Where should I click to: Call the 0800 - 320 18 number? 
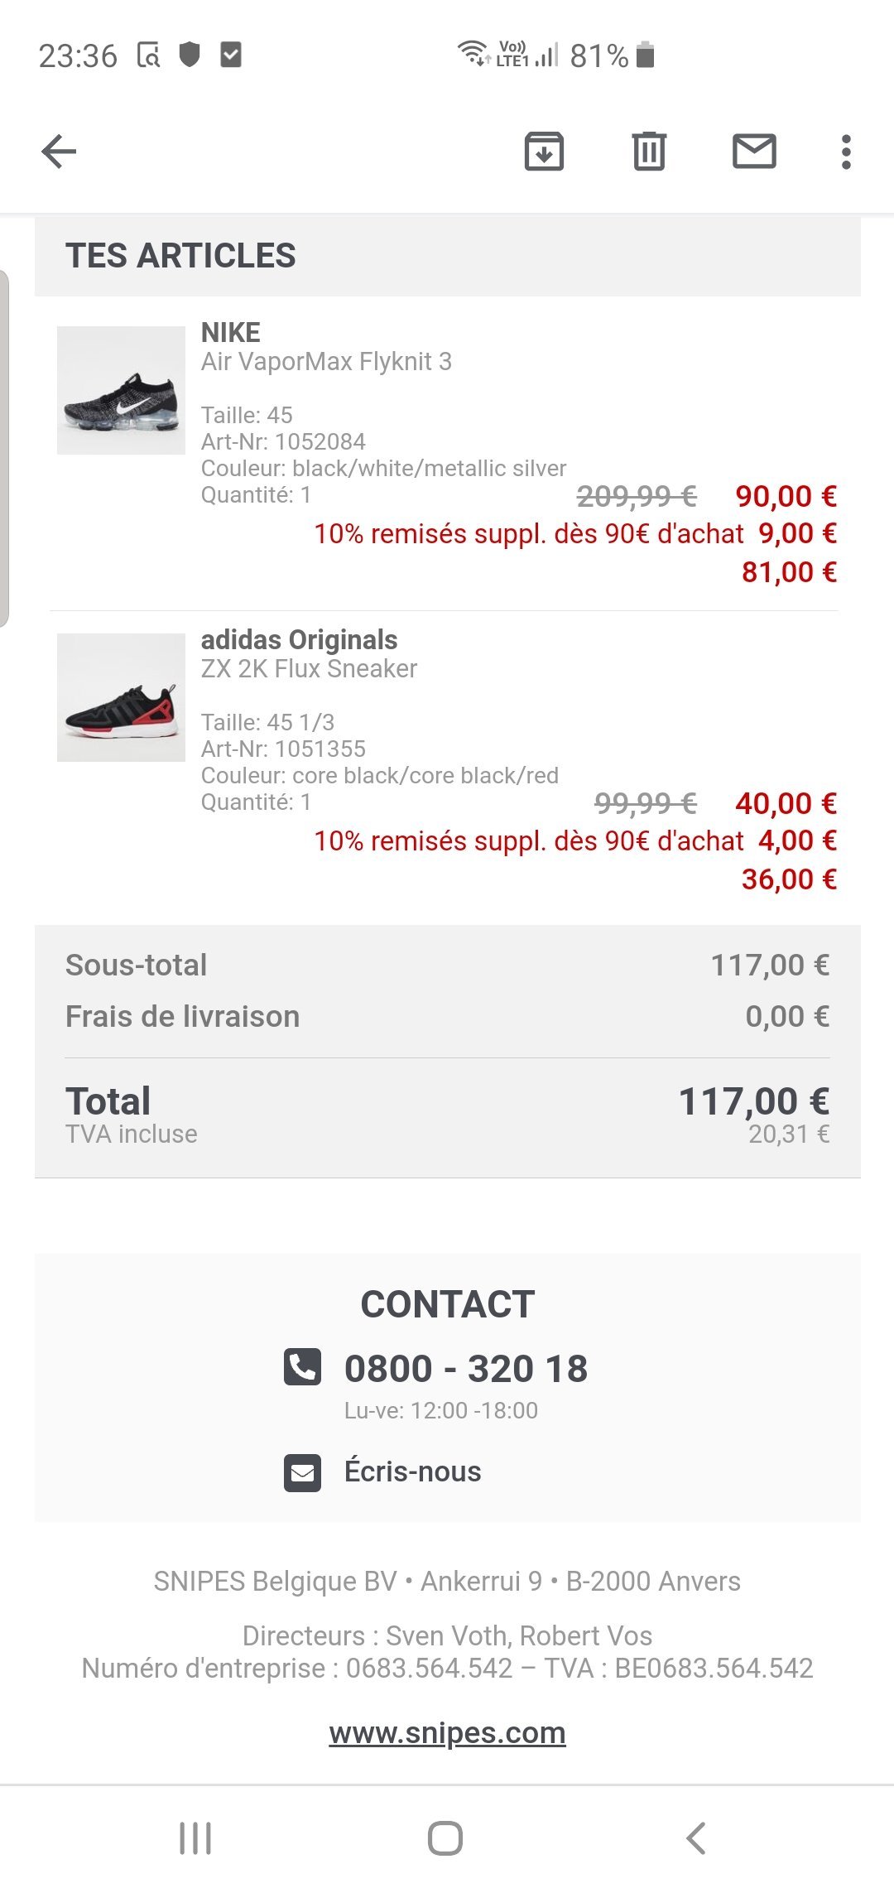tap(465, 1368)
